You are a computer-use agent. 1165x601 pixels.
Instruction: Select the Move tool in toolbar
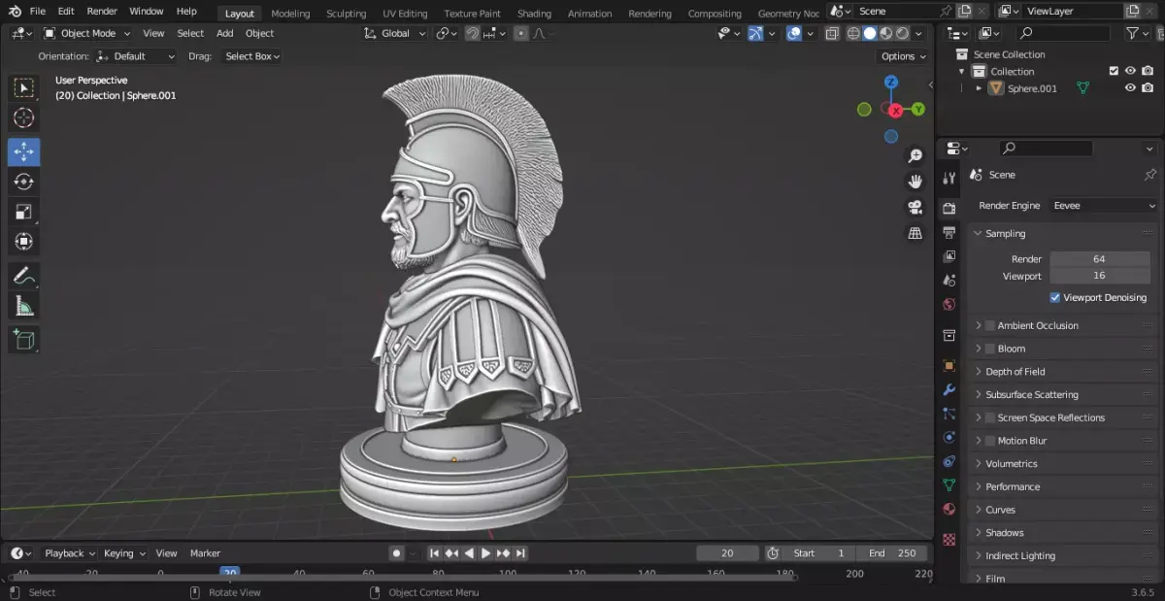[x=24, y=151]
